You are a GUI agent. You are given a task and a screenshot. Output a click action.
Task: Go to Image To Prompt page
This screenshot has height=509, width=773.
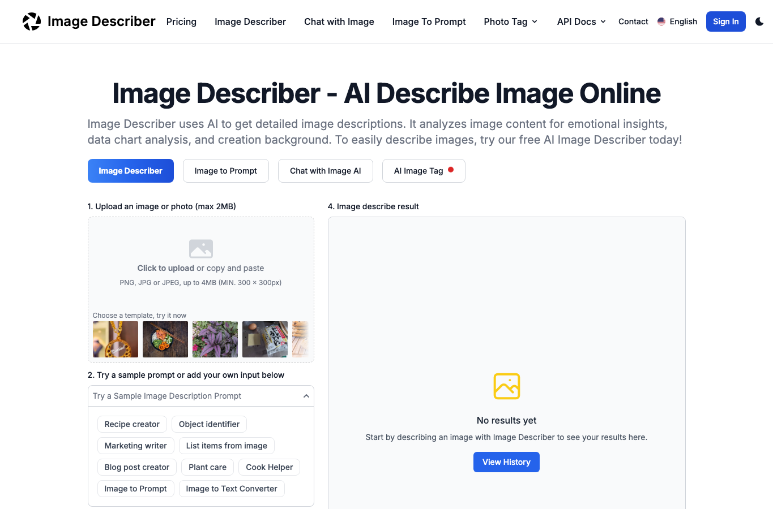[429, 21]
